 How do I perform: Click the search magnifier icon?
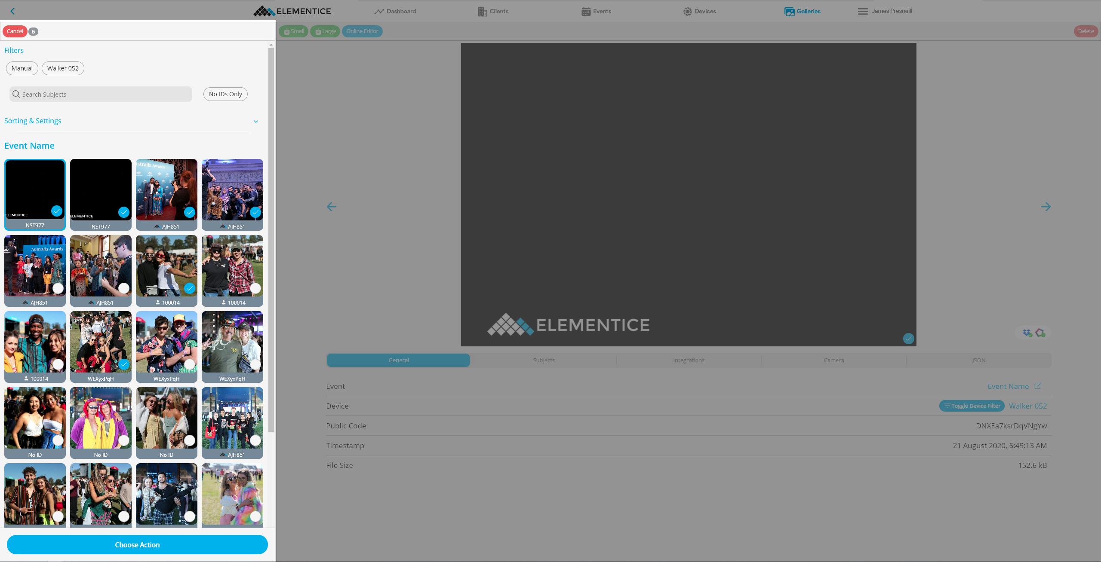tap(16, 94)
